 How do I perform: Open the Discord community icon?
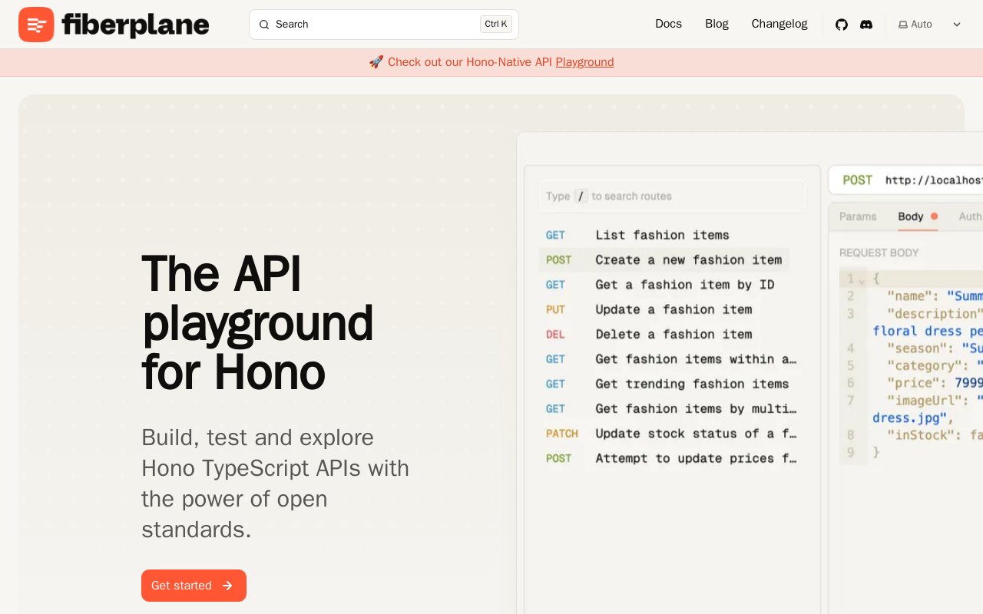pos(866,25)
